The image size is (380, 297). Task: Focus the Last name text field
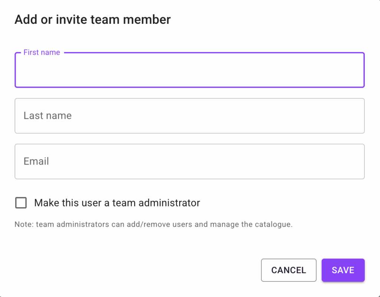(x=189, y=116)
